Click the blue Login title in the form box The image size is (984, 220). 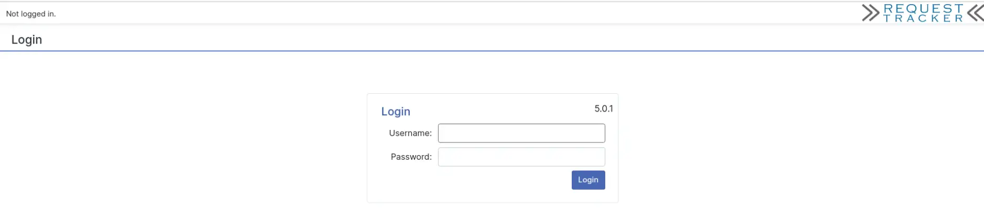click(x=395, y=112)
